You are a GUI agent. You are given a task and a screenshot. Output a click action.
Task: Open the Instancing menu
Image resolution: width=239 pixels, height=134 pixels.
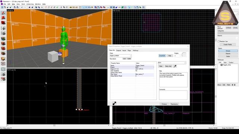tap(30, 4)
